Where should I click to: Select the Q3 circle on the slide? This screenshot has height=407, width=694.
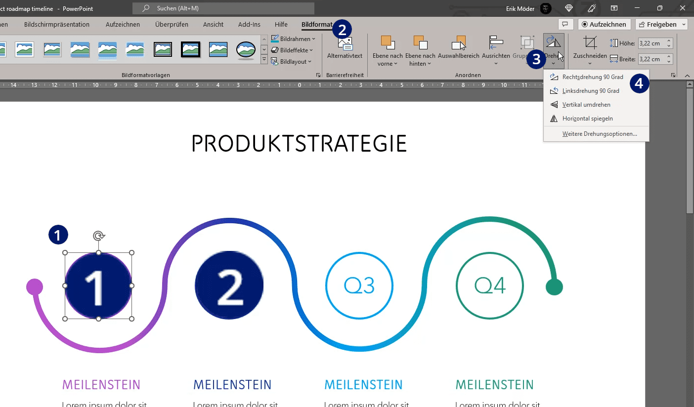[x=359, y=285]
